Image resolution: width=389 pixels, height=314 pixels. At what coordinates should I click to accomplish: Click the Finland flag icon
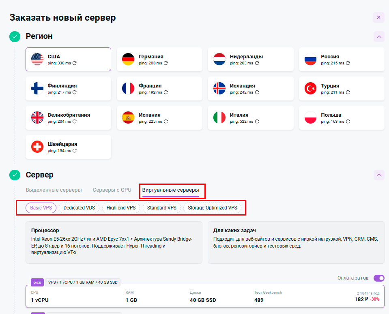[37, 88]
